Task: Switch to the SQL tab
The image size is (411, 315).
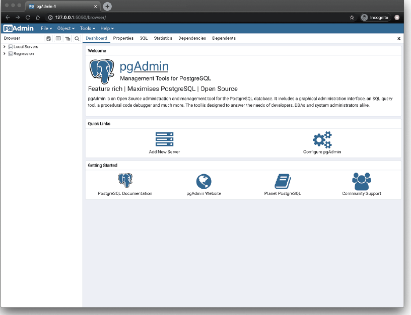Action: tap(144, 38)
